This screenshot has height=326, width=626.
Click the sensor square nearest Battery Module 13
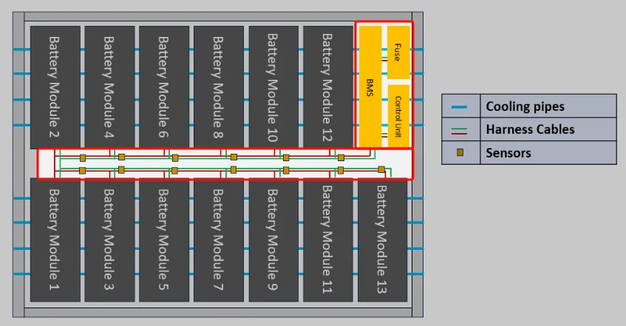381,170
